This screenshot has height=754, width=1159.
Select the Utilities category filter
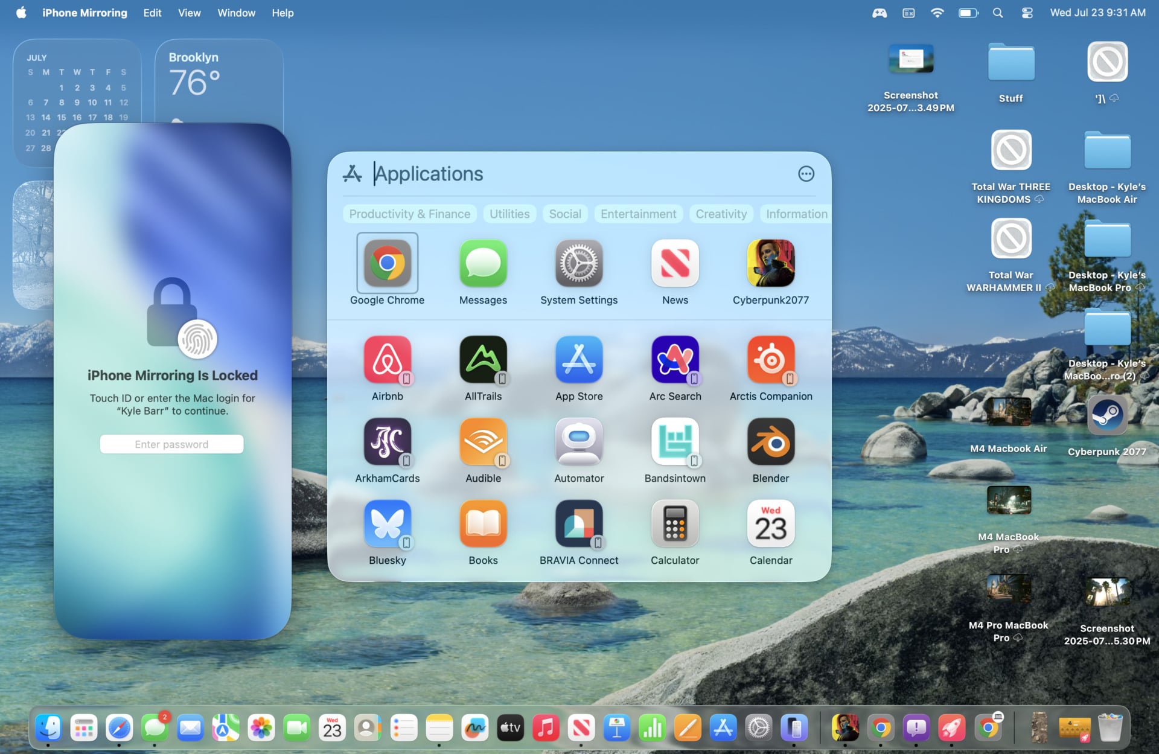point(509,214)
